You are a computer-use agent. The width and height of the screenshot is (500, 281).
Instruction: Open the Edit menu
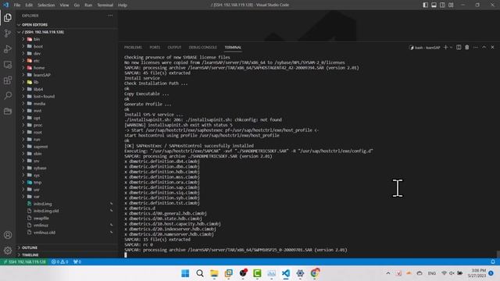click(29, 5)
